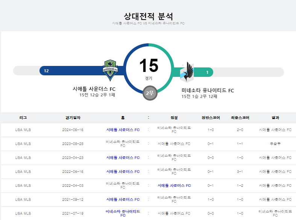This screenshot has height=220, width=296.
Task: Click final score 1-1 in 2023-08-28 row
Action: pyautogui.click(x=240, y=144)
